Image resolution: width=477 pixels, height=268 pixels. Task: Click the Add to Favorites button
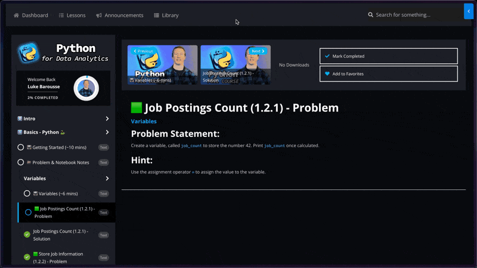pos(389,73)
